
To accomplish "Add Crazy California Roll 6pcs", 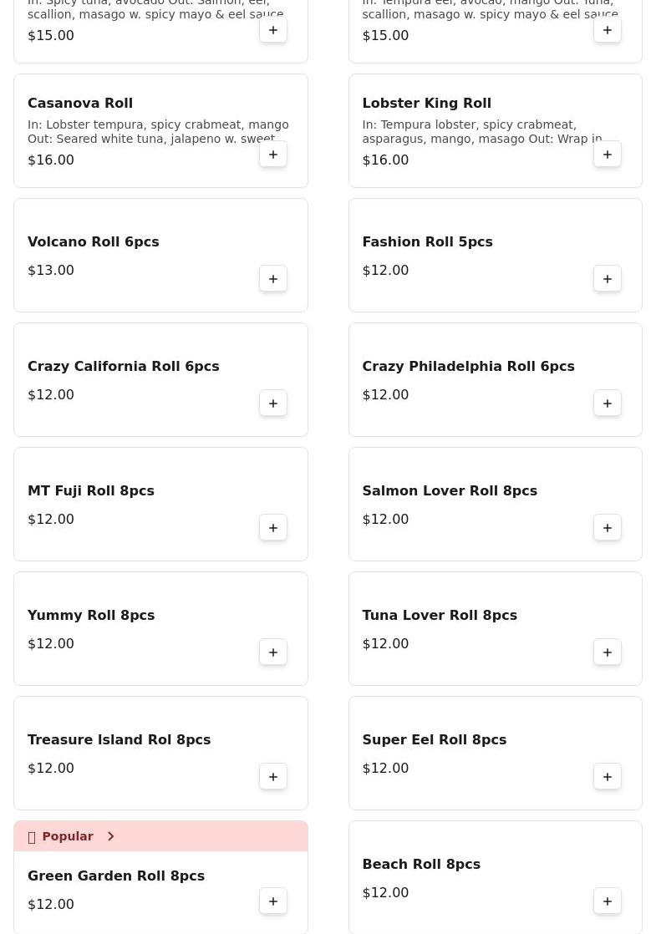I will (x=273, y=404).
